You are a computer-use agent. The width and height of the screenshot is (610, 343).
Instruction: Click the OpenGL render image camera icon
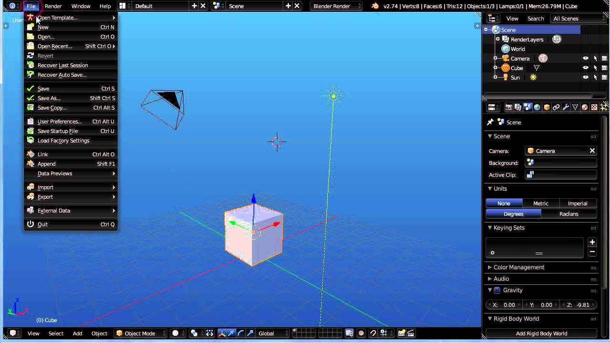point(401,333)
